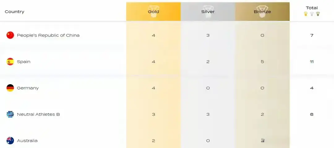
Task: Open the Germany country link
Action: click(28, 88)
